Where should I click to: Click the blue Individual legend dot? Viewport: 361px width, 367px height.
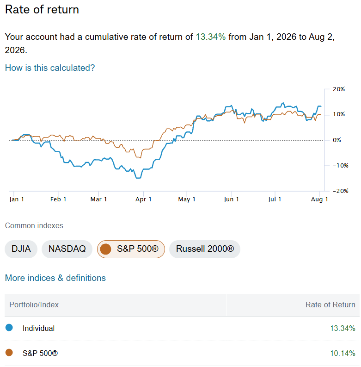(9, 328)
